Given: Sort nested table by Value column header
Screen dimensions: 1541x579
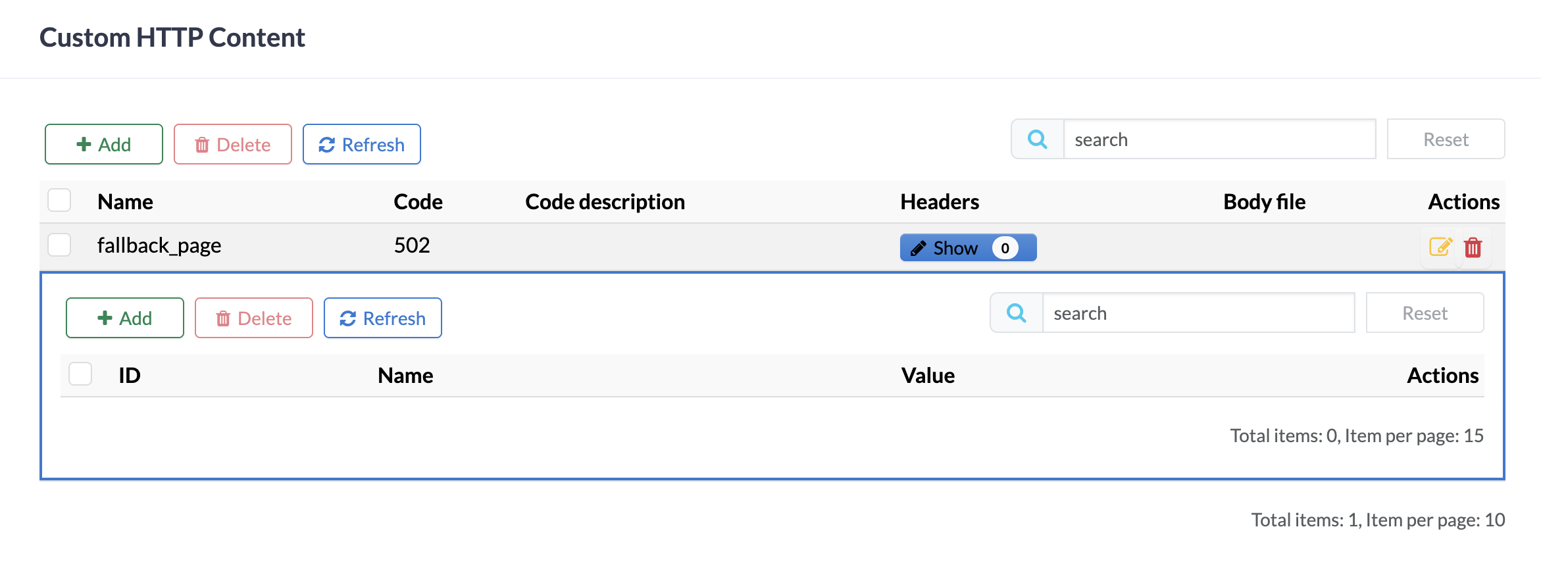Looking at the screenshot, I should tap(928, 375).
